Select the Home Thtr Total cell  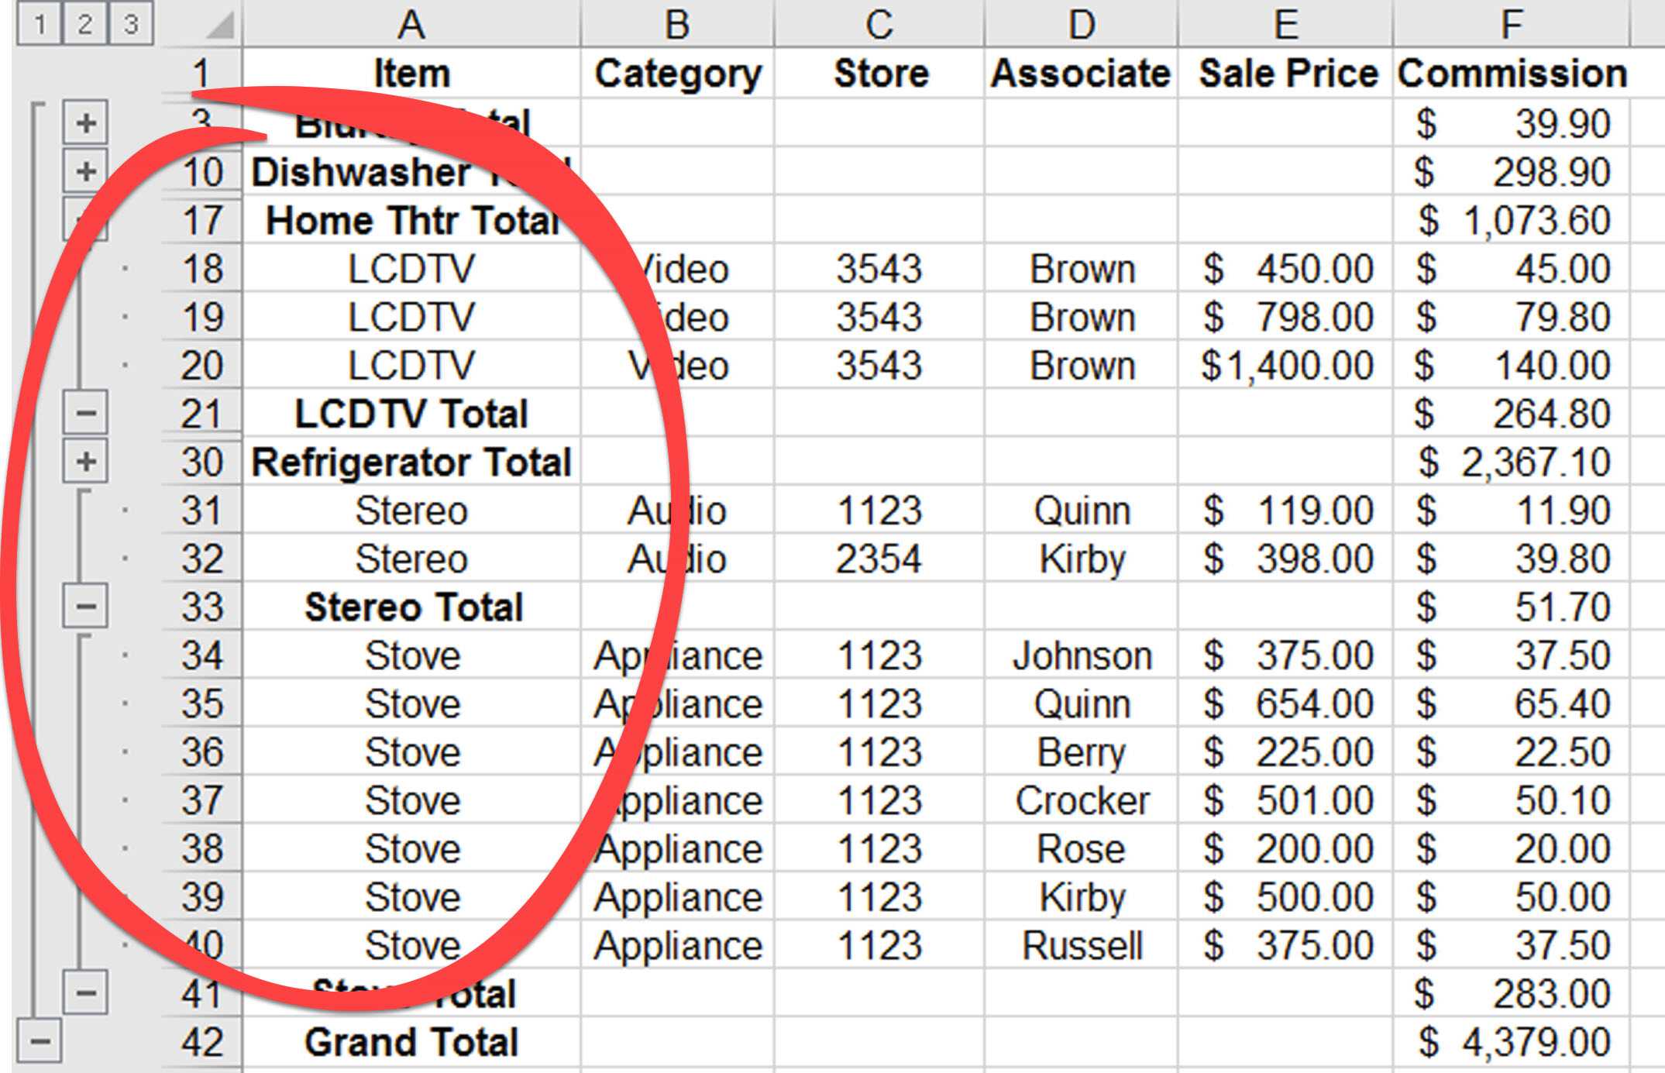(x=411, y=220)
